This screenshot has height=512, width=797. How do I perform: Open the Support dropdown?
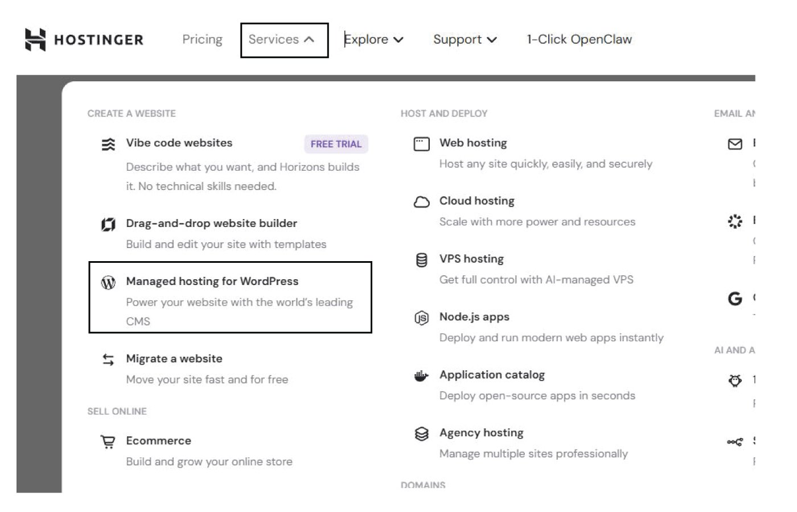(x=465, y=39)
